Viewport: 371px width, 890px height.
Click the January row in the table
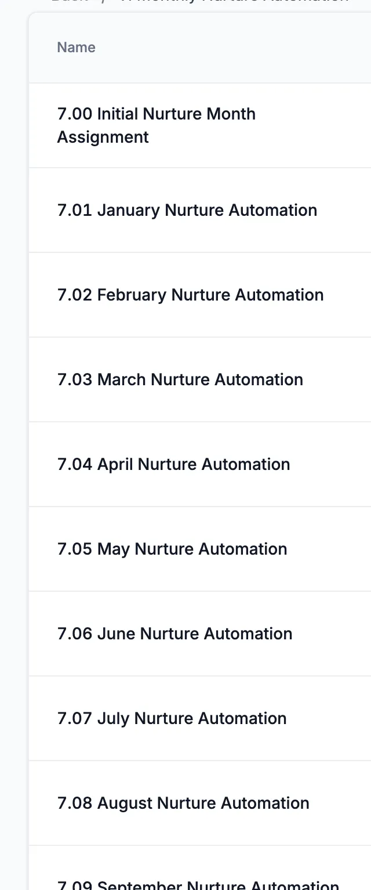click(200, 210)
